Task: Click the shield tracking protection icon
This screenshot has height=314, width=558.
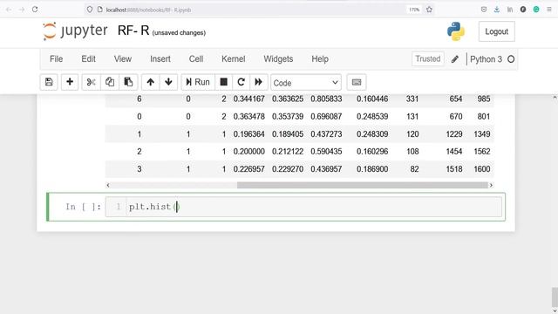Action: 90,10
